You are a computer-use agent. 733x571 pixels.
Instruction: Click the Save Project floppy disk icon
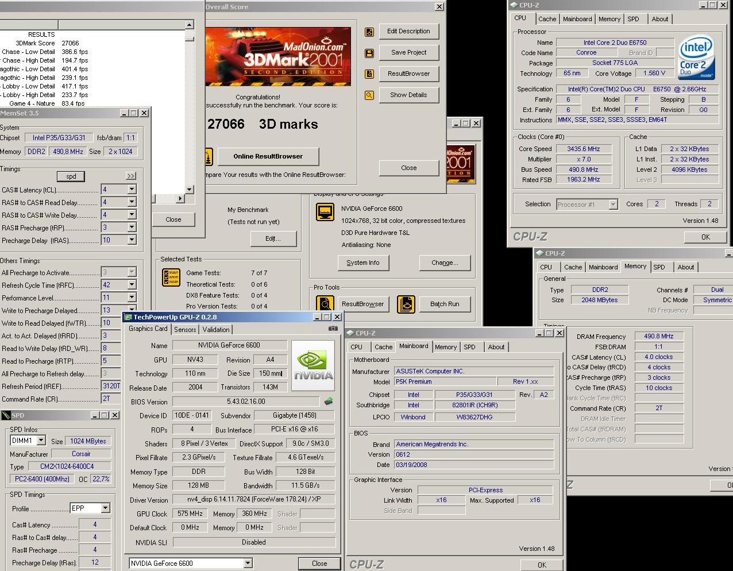click(369, 53)
